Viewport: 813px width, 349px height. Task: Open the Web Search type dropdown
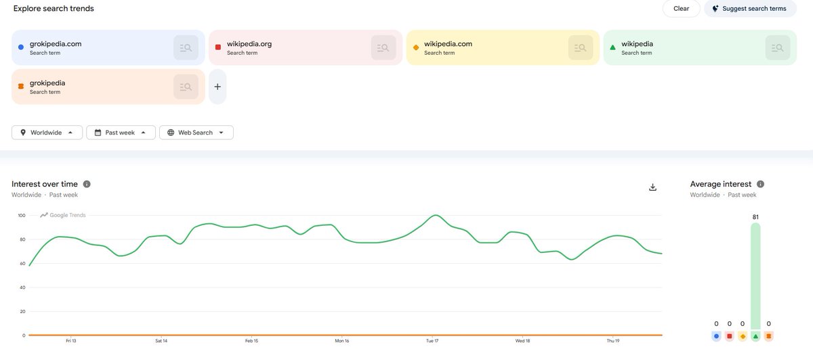[x=196, y=133]
